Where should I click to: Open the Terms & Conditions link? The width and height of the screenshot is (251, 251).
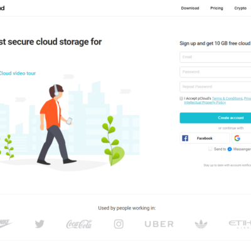(227, 99)
